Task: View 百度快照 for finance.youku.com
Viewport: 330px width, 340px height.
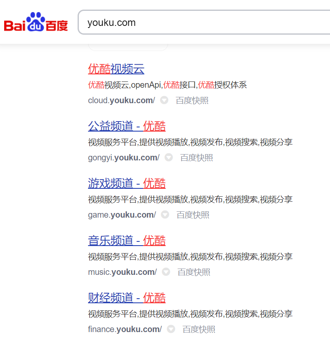Action: tap(199, 330)
